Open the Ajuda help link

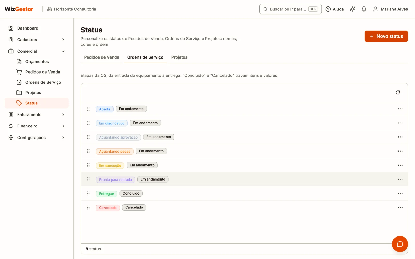click(335, 9)
